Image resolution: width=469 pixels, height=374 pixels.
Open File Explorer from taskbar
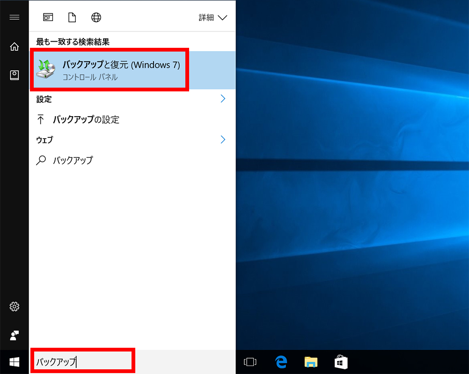click(x=311, y=362)
